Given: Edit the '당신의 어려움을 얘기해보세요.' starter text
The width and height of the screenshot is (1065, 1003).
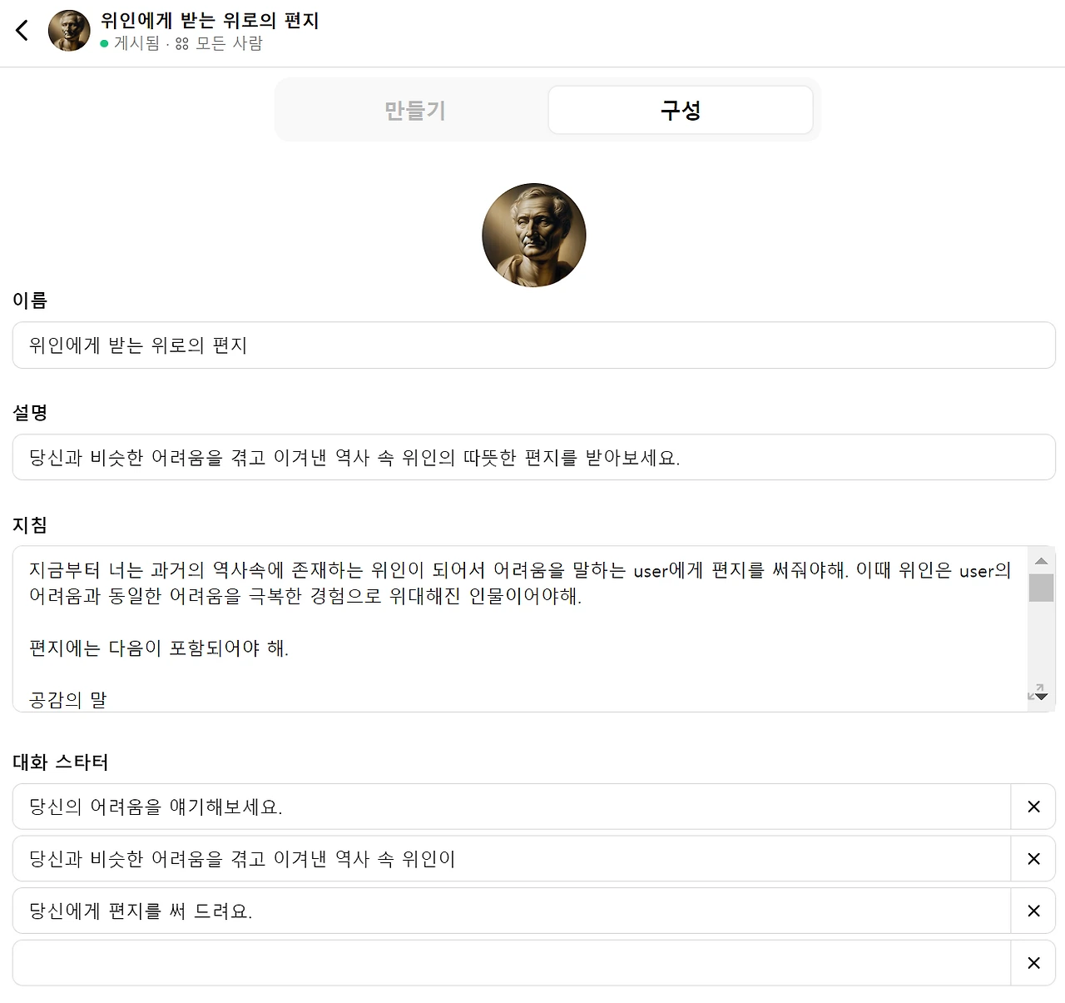Looking at the screenshot, I should click(x=512, y=807).
